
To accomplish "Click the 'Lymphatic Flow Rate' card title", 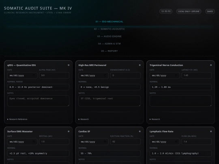I will pyautogui.click(x=161, y=131).
